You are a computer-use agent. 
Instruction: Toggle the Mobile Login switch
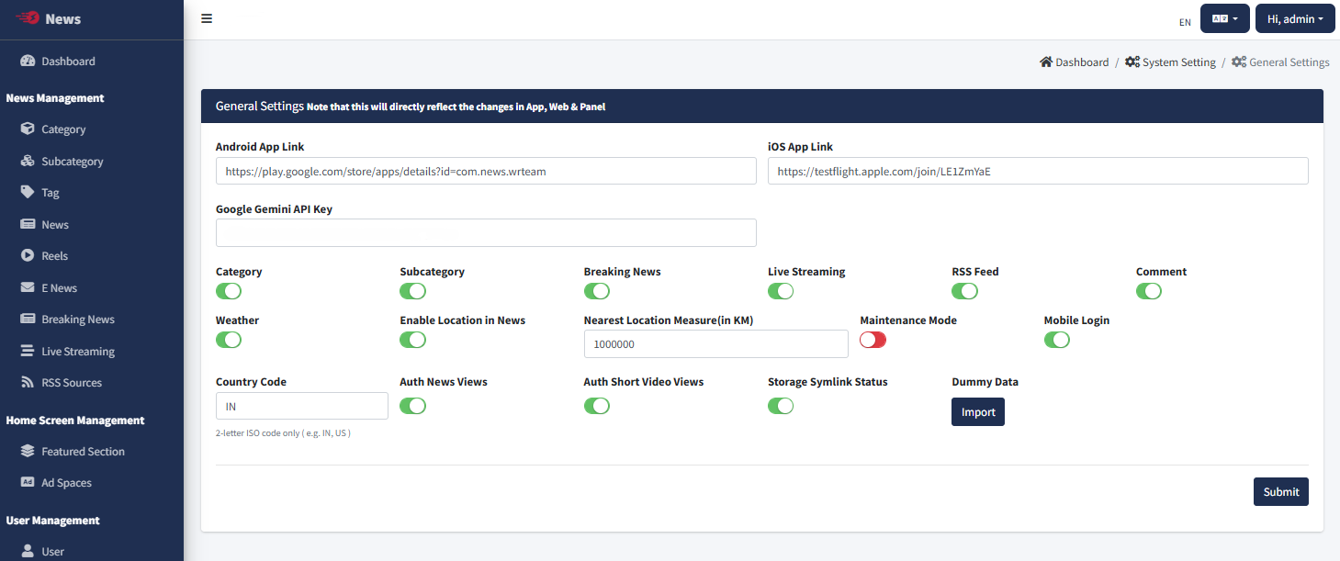tap(1057, 340)
